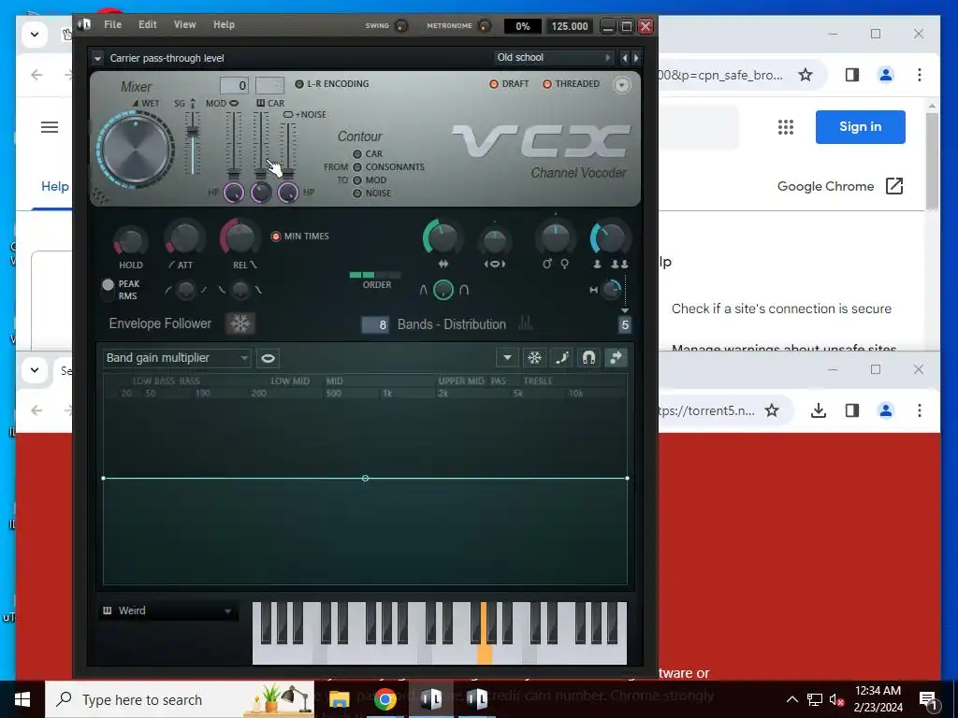Click the 0% CPU readout

(522, 26)
